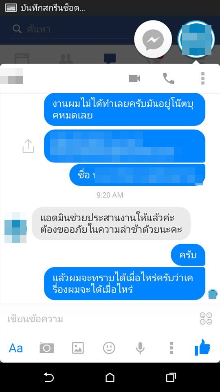Open Android recent apps

pos(171,377)
